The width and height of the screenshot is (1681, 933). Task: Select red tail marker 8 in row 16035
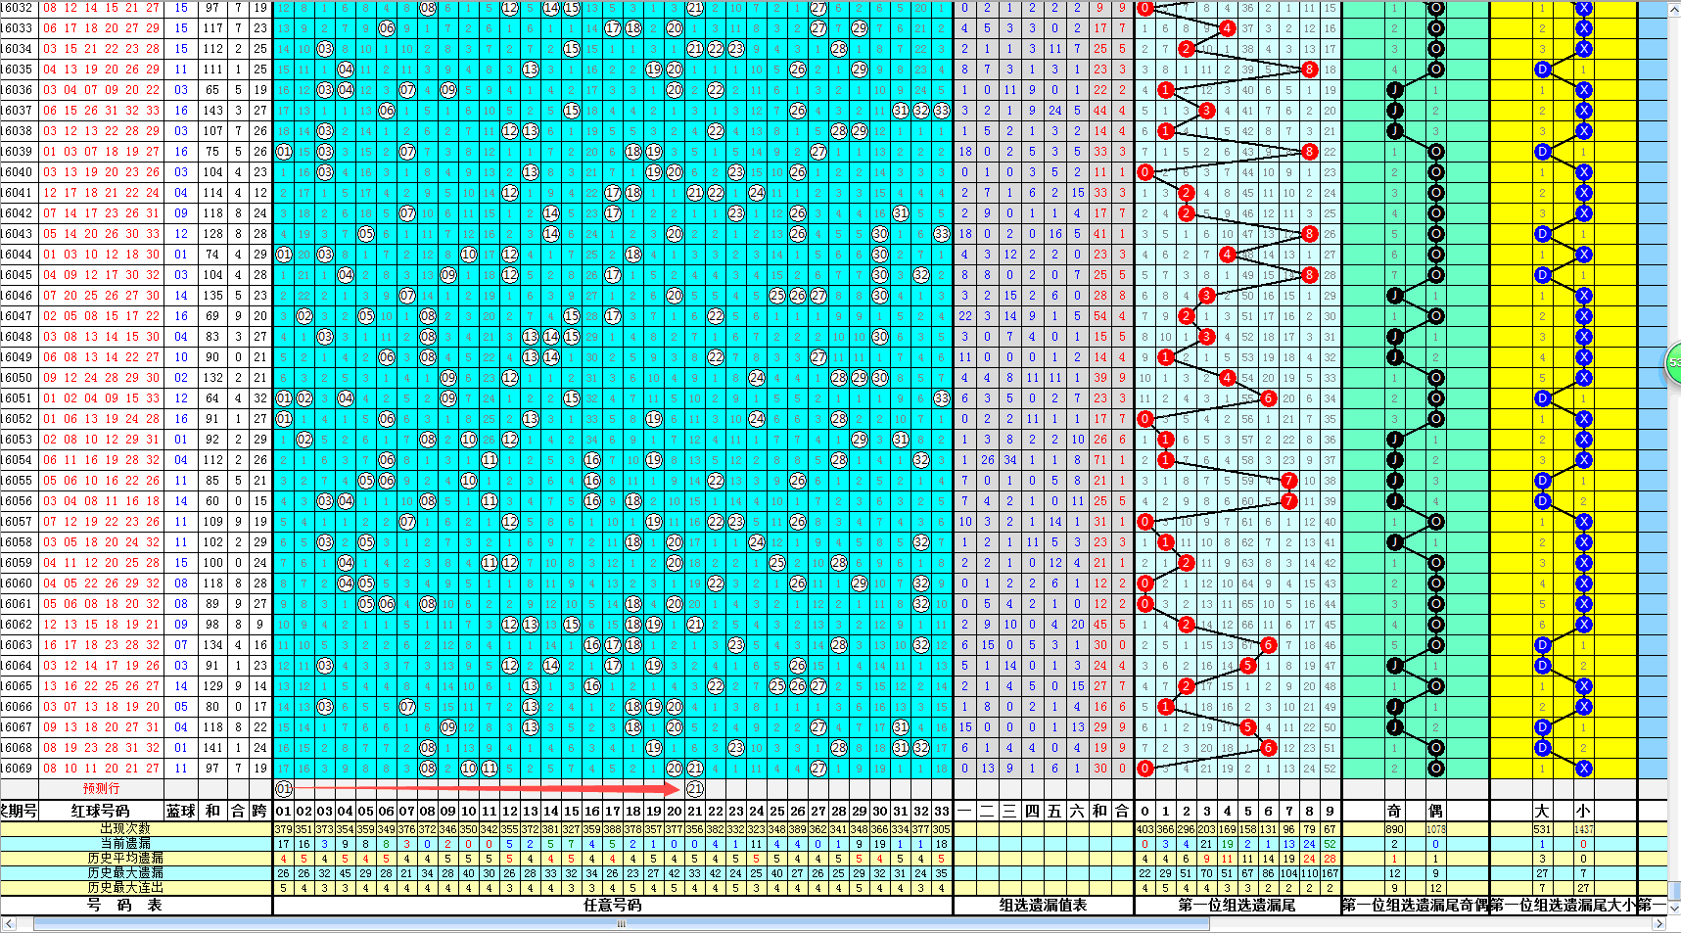1310,70
